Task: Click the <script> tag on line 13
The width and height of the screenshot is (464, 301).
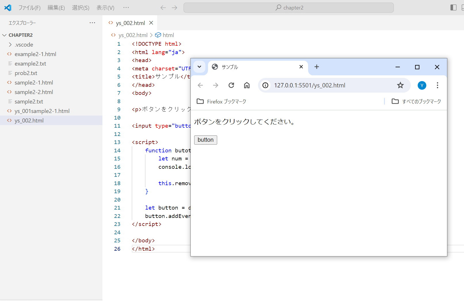Action: pyautogui.click(x=145, y=142)
